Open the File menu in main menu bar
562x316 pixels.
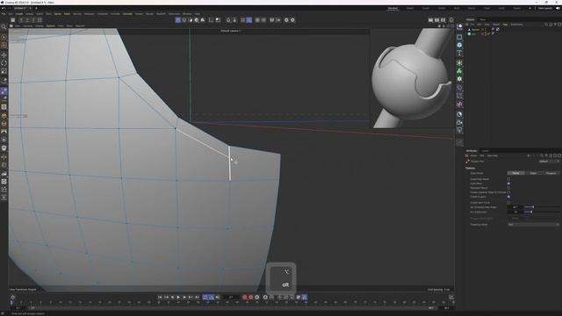tap(4, 14)
